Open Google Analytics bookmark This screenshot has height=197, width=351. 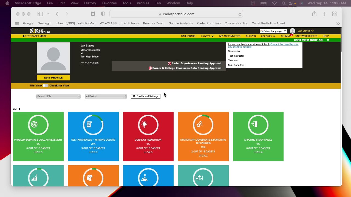tap(181, 23)
